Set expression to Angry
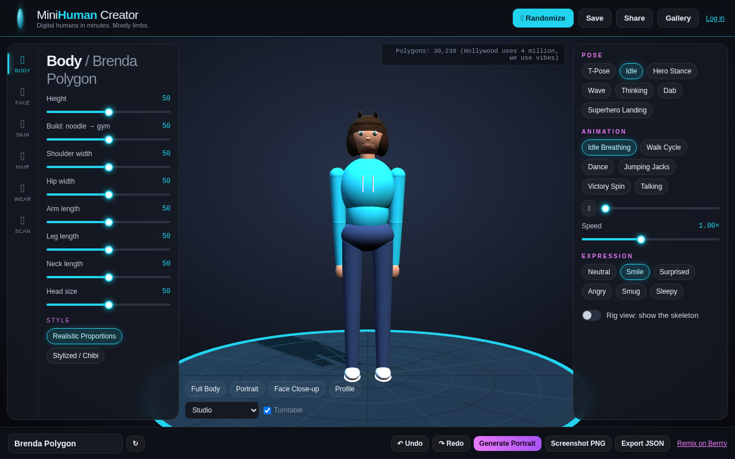Viewport: 735px width, 459px height. pos(597,291)
